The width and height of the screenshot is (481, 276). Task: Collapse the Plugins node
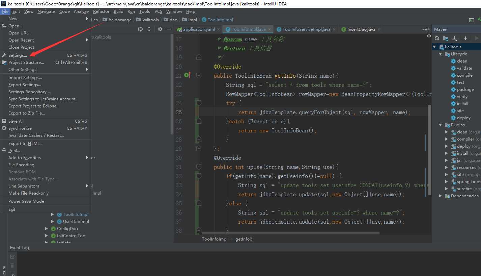coord(441,125)
